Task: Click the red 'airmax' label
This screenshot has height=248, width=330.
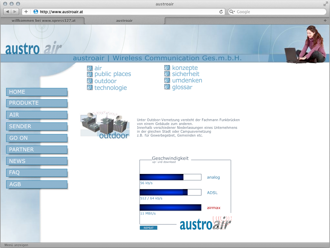Action: (214, 208)
